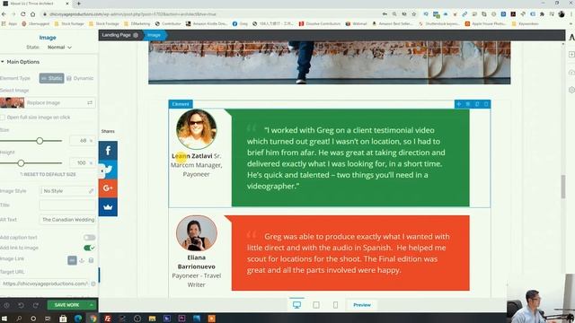This screenshot has height=323, width=575.
Task: Click the Size slider handle
Action: [x=40, y=141]
